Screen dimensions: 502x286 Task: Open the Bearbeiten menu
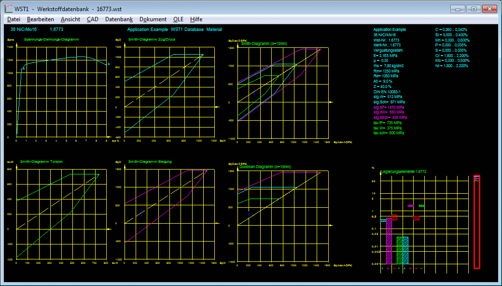(x=40, y=19)
